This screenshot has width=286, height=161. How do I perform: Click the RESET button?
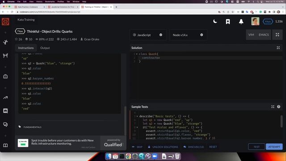[213, 147]
